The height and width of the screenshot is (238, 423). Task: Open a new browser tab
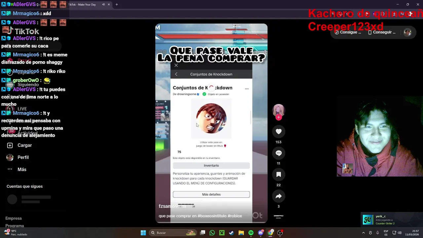pyautogui.click(x=117, y=5)
